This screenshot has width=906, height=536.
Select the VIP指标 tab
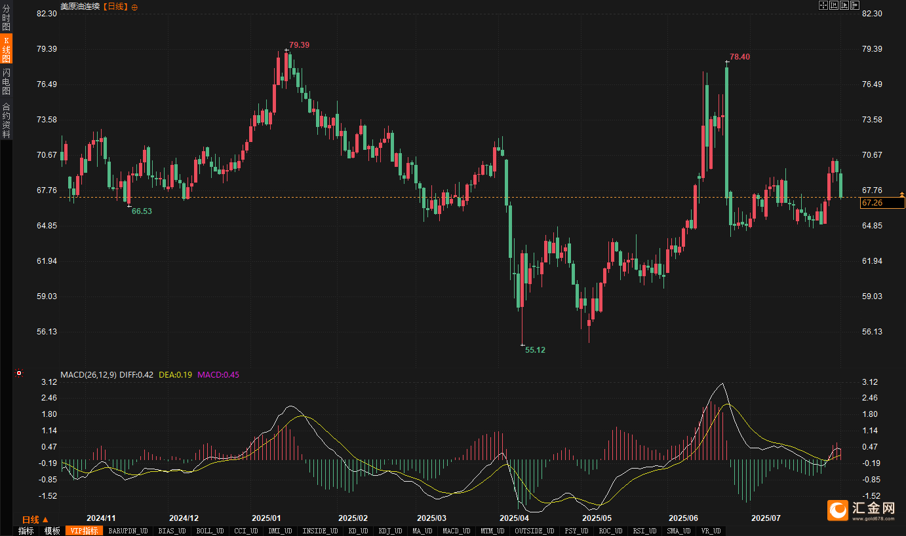click(x=84, y=531)
